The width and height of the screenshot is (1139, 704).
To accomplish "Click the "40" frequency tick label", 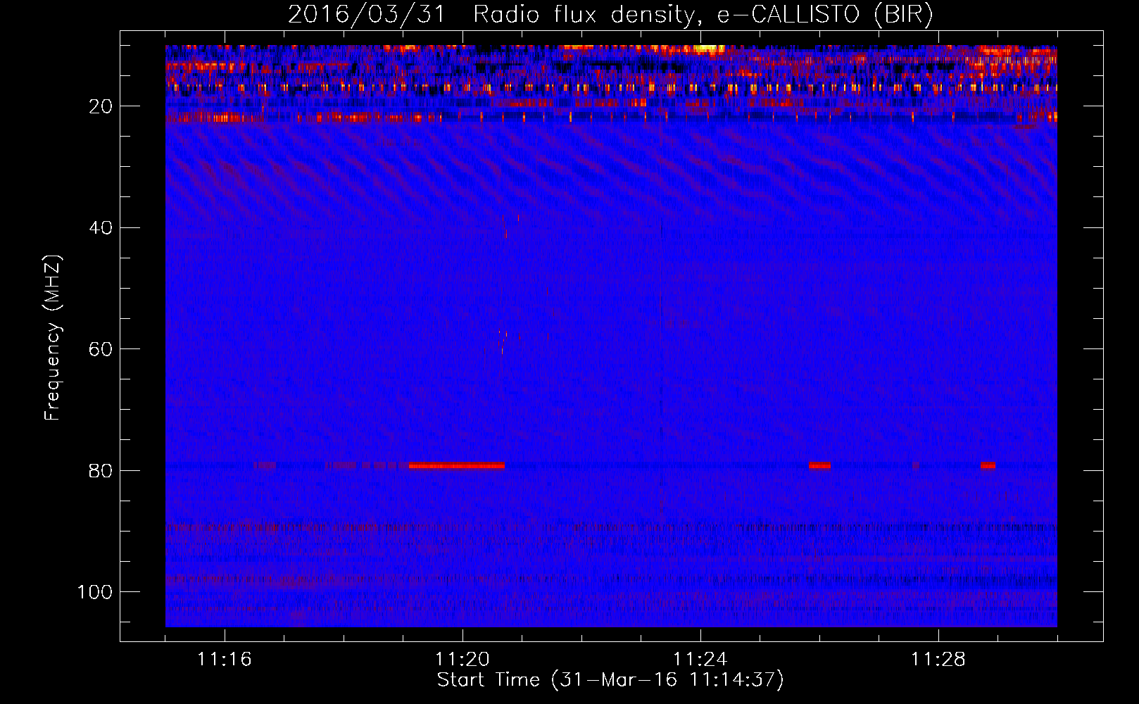I will (101, 228).
